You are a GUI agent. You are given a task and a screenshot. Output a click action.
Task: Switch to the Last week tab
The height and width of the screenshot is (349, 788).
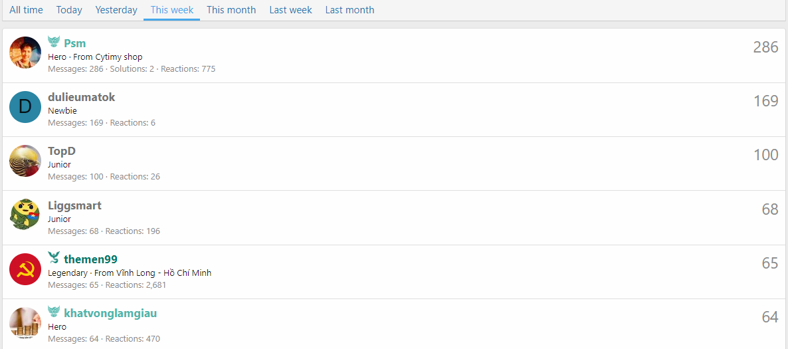click(x=290, y=10)
